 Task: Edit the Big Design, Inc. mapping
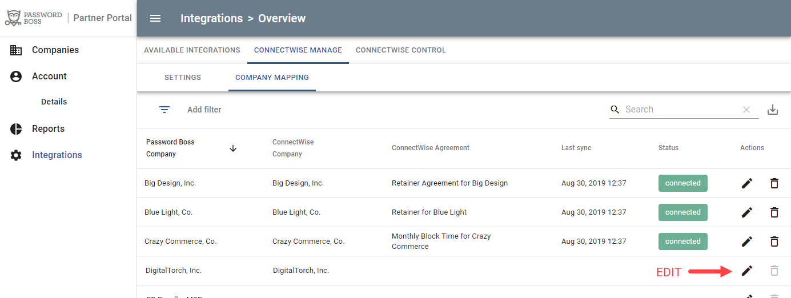click(747, 183)
